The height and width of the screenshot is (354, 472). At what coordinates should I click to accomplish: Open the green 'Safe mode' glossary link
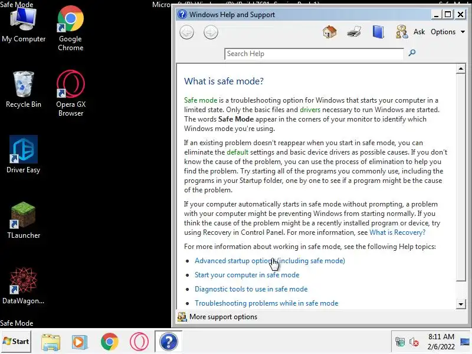(201, 100)
